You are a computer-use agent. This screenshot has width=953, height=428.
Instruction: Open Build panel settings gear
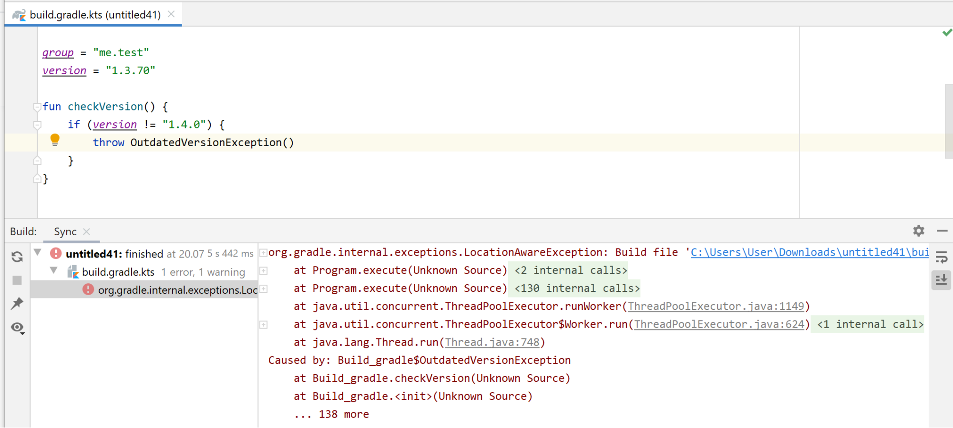tap(919, 231)
